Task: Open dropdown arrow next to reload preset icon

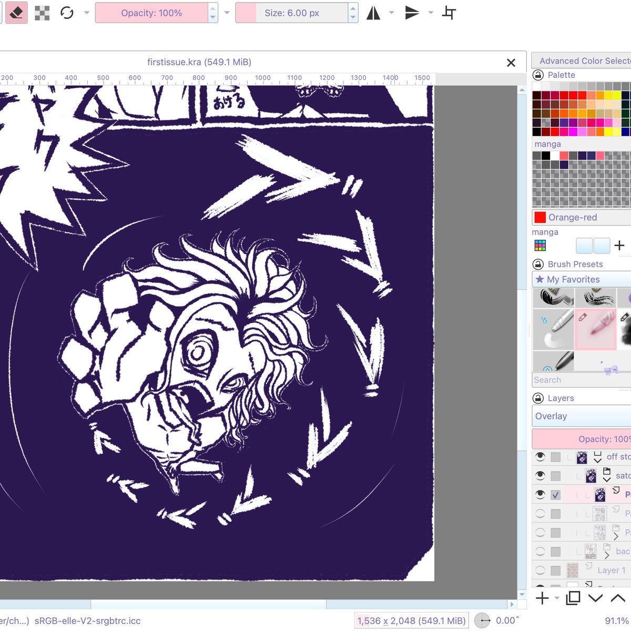Action: click(x=87, y=13)
